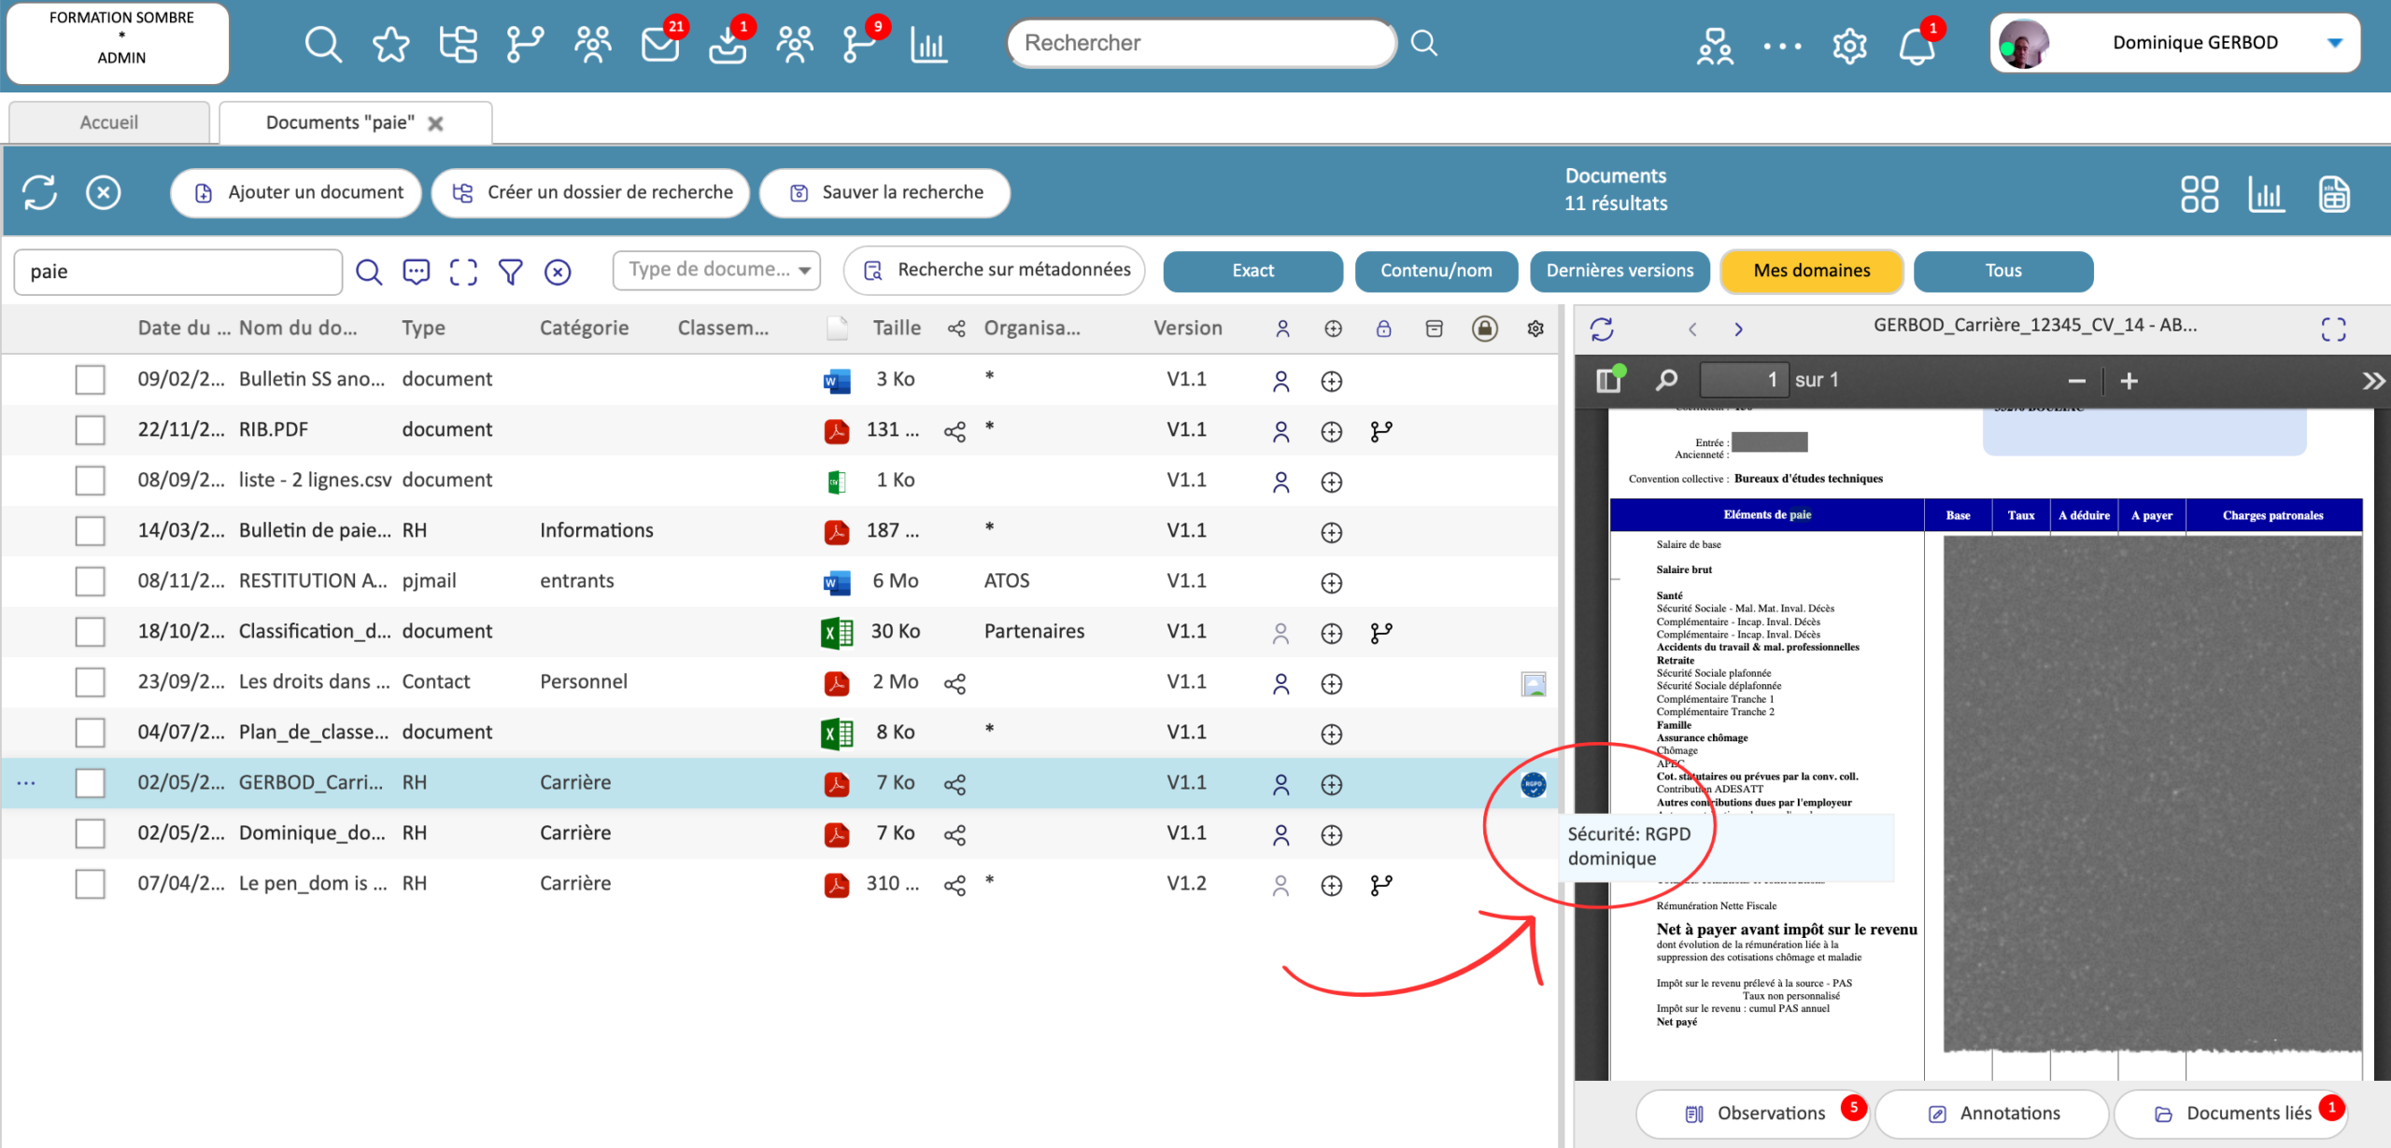2391x1148 pixels.
Task: Select the Mes domaines filter tab
Action: pos(1811,271)
